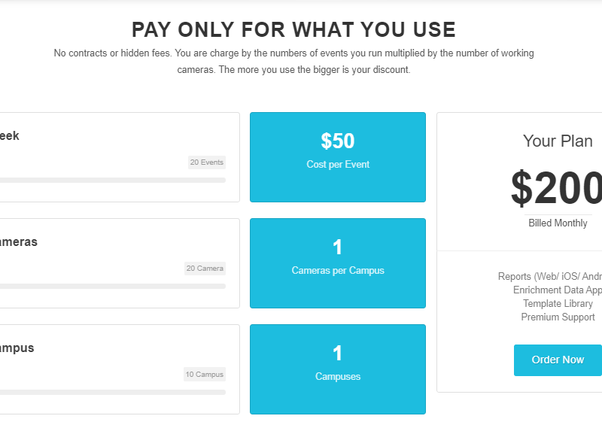Click the "20 Camera" badge

point(205,269)
